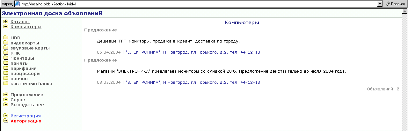Click the folder icon next to звуковые карты

(6, 48)
